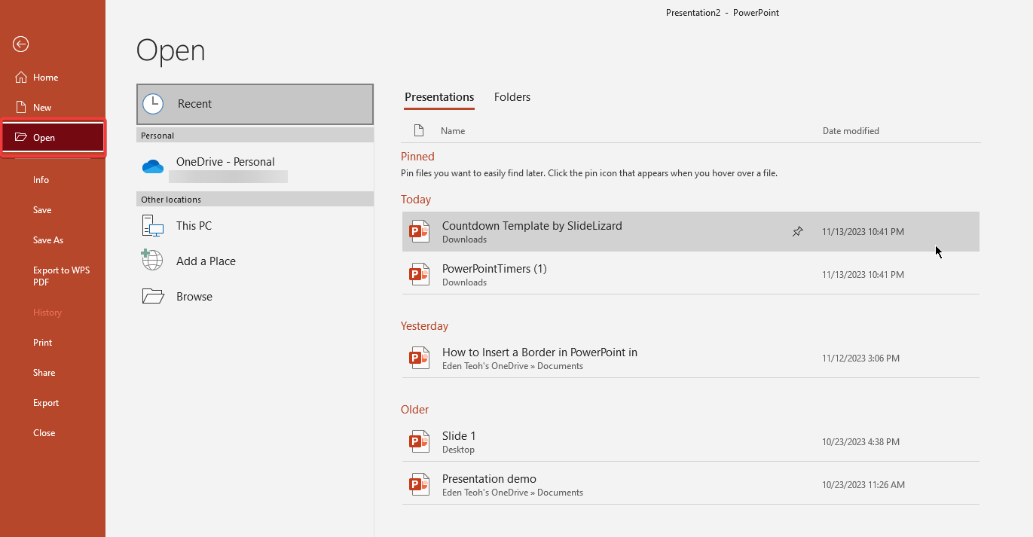The height and width of the screenshot is (537, 1033).
Task: Select the Presentations tab
Action: click(x=439, y=97)
